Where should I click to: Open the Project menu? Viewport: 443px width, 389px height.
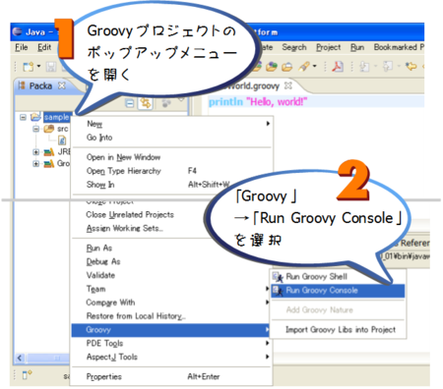coord(329,47)
